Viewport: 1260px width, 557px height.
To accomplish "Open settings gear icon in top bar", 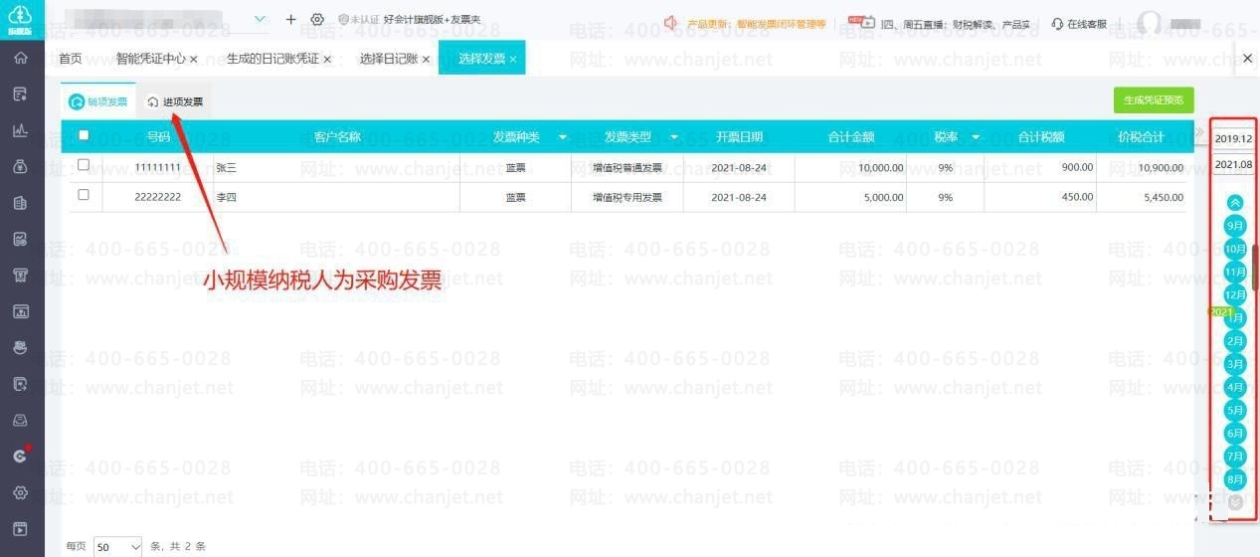I will (317, 20).
